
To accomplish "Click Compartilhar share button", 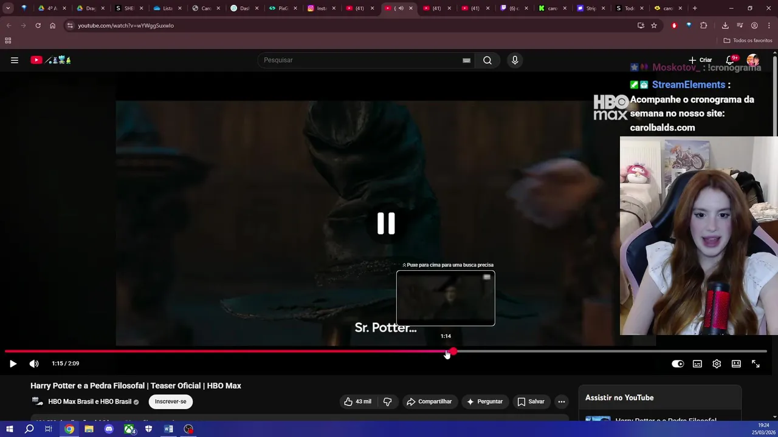I will pyautogui.click(x=429, y=402).
